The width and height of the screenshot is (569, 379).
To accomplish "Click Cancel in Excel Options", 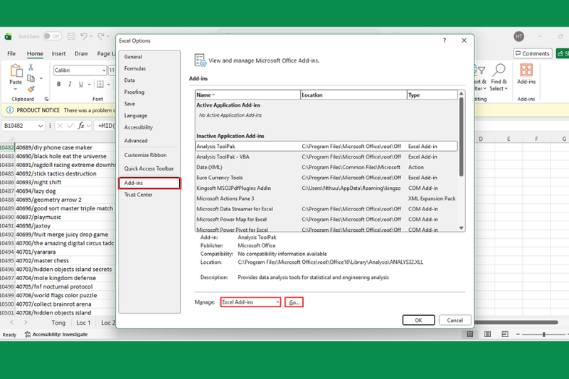I will (454, 320).
